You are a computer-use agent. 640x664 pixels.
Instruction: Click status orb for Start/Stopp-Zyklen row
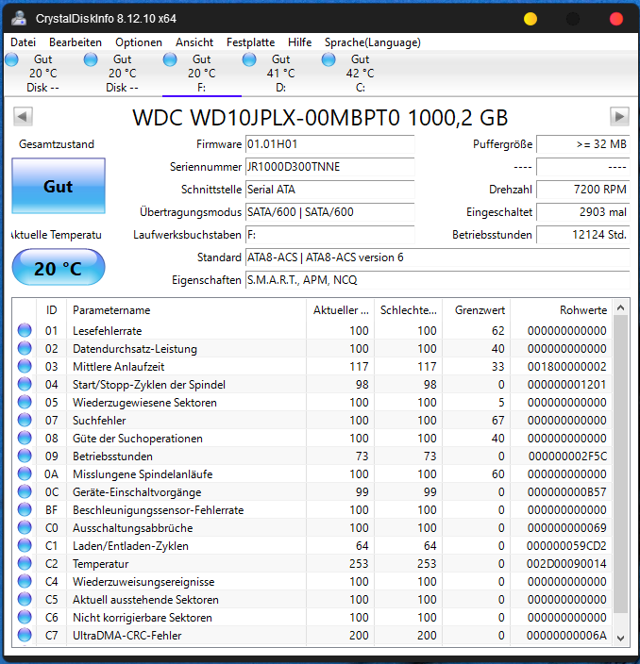tap(25, 384)
